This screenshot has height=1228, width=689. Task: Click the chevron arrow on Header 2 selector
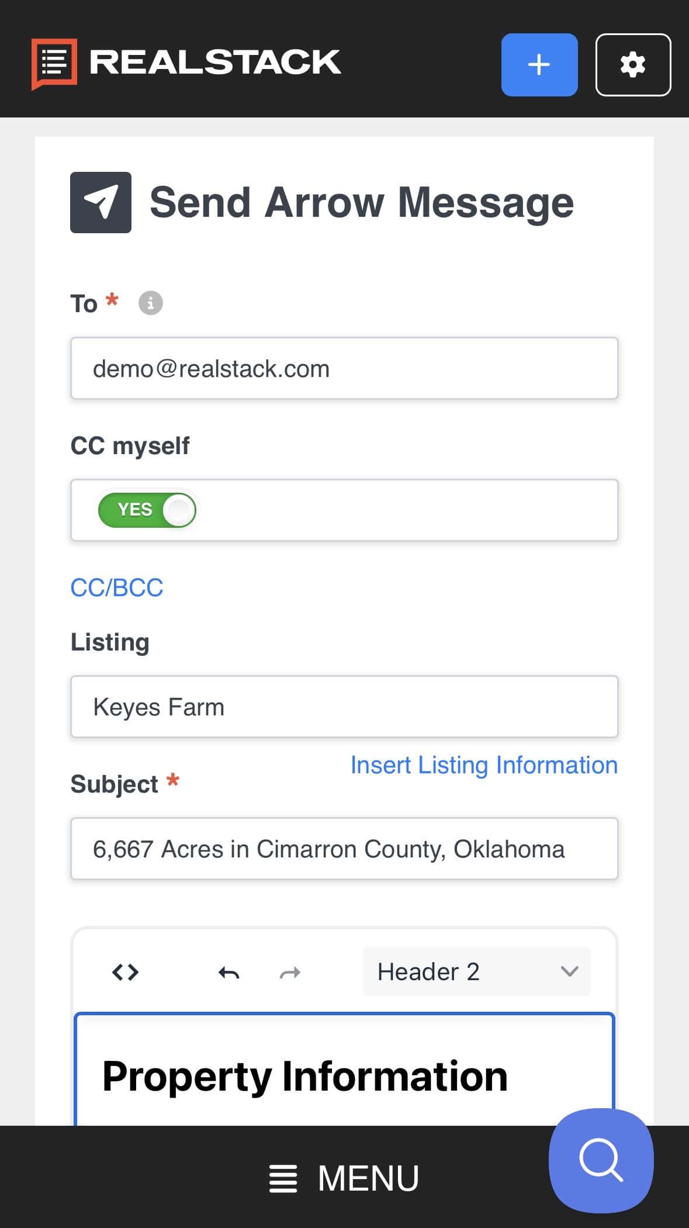[569, 971]
